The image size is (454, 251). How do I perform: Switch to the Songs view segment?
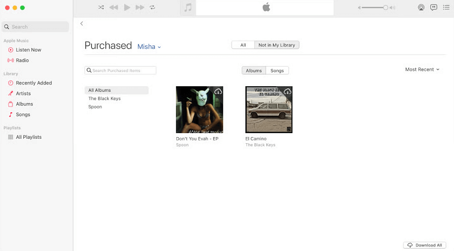click(x=277, y=71)
